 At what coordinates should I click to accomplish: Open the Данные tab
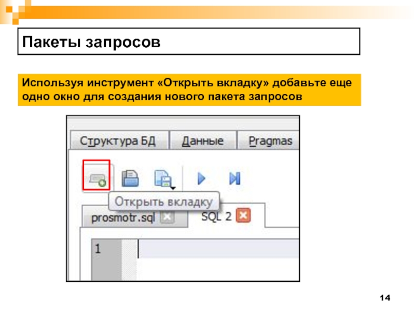click(203, 141)
